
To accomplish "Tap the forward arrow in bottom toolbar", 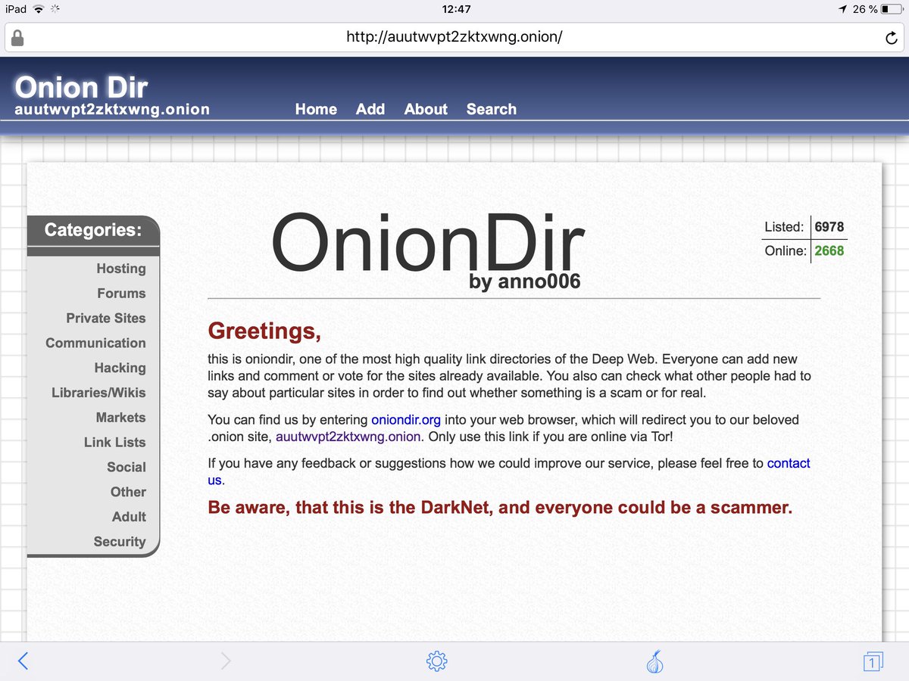I will pos(226,661).
